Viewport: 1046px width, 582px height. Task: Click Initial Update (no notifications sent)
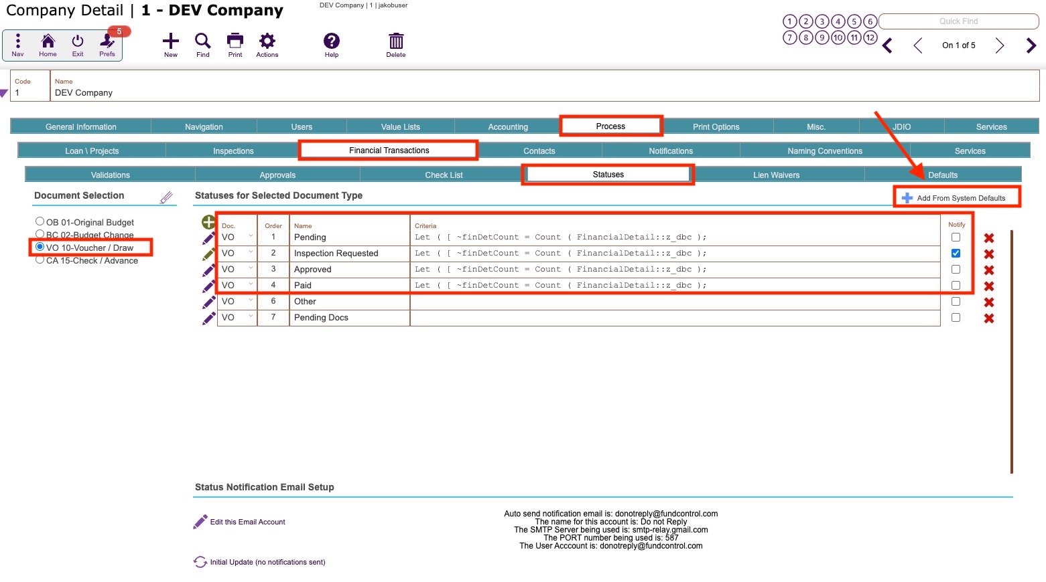click(x=259, y=562)
